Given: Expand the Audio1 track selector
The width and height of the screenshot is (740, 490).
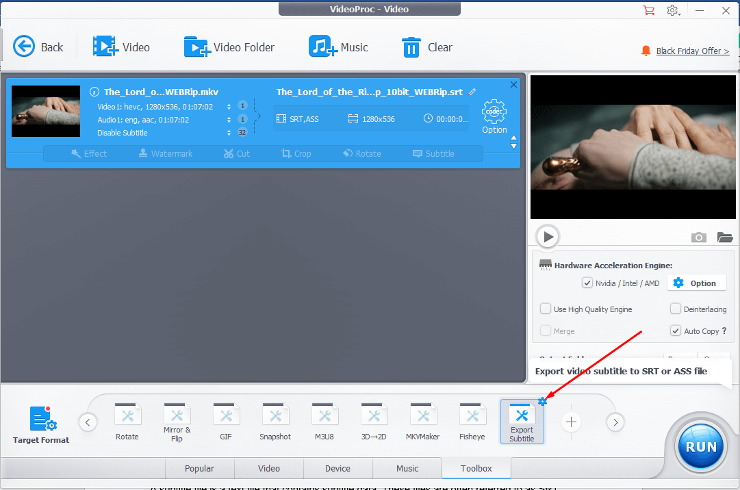Looking at the screenshot, I should coord(229,120).
